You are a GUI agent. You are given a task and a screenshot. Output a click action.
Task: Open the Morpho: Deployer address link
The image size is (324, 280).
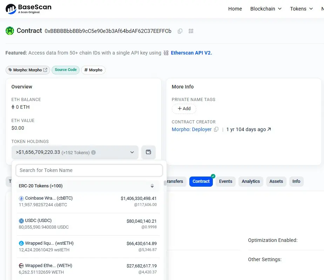[191, 129]
